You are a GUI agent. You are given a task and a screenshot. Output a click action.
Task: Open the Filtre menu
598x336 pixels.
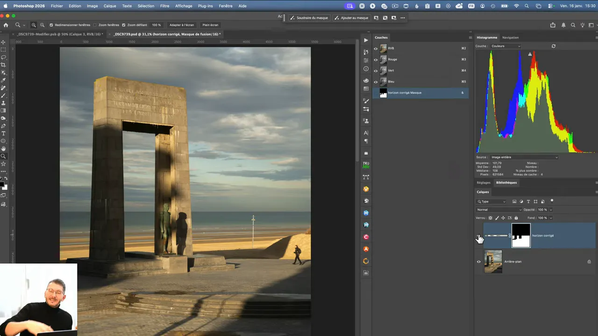pyautogui.click(x=164, y=6)
